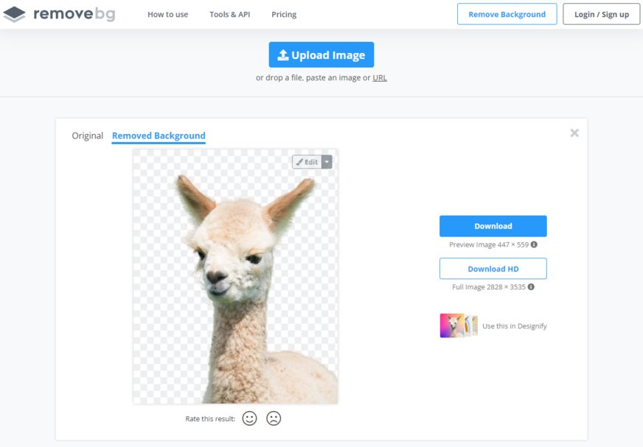The width and height of the screenshot is (643, 447).
Task: Click the remove.bg logo
Action: tap(59, 14)
